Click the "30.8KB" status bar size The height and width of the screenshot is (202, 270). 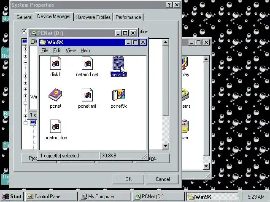tap(109, 156)
